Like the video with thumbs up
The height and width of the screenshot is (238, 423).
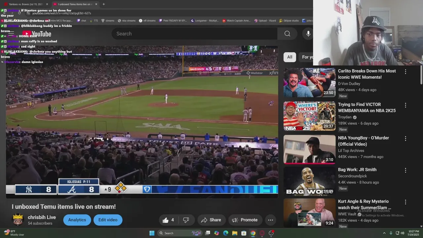tap(169, 220)
